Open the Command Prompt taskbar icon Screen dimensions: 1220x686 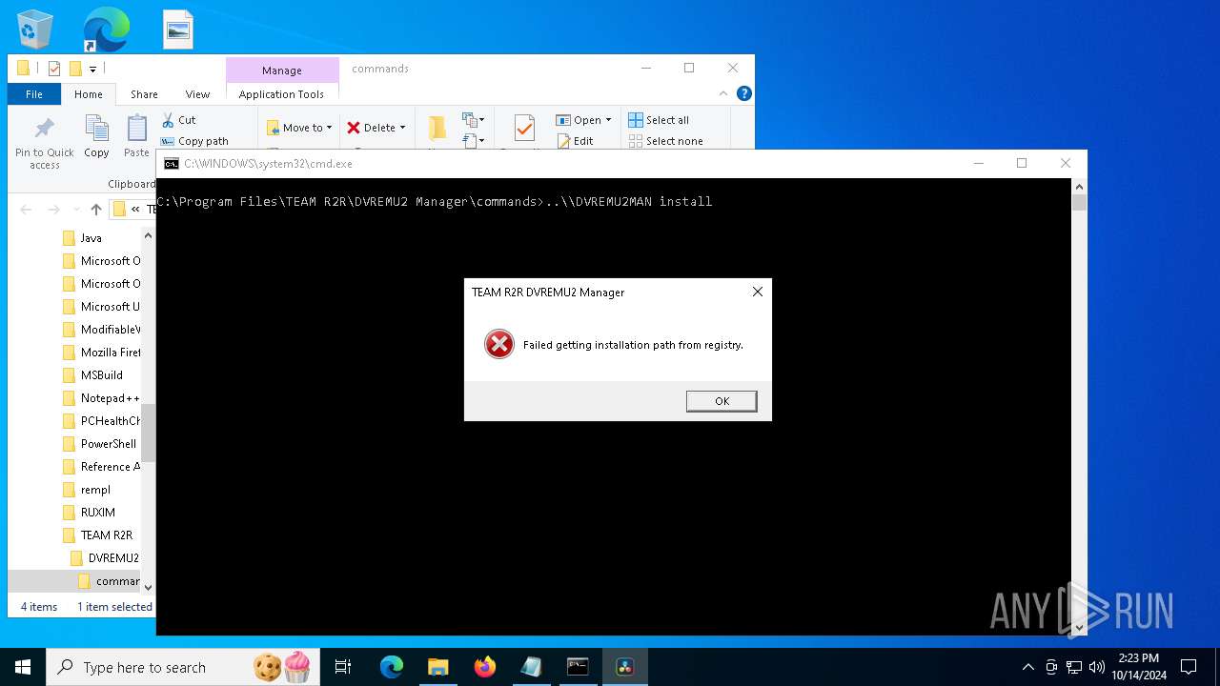[578, 667]
